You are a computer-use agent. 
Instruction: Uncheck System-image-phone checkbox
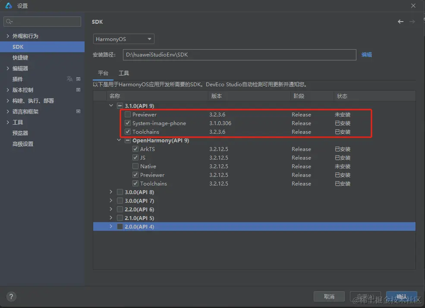[128, 123]
